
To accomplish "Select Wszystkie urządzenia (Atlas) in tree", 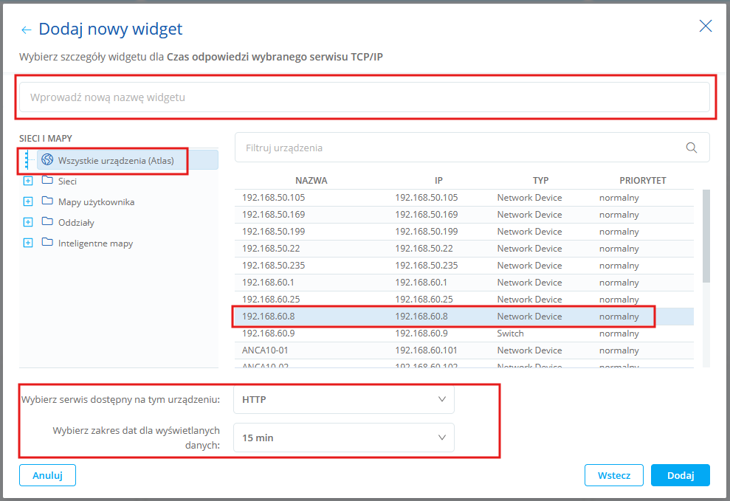I will click(x=116, y=160).
